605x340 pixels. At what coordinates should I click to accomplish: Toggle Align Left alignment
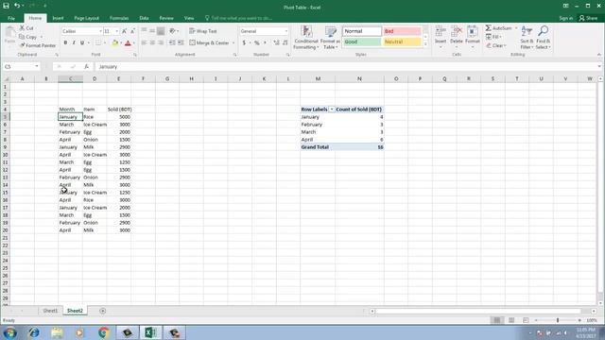pos(144,42)
